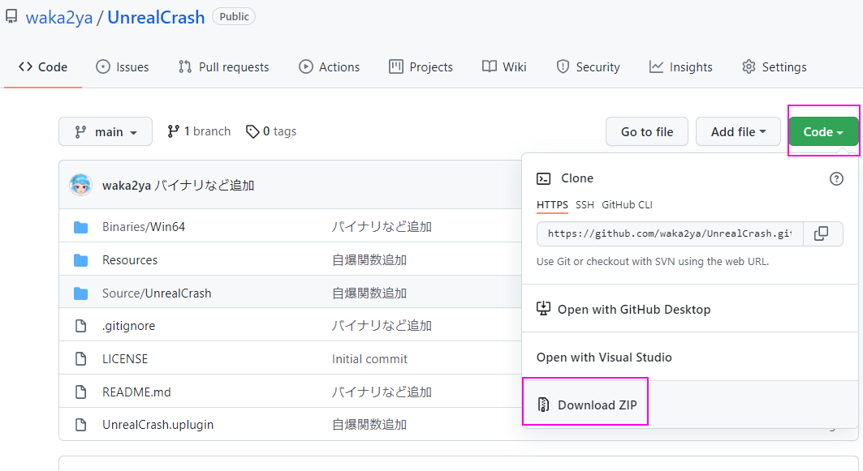Screen dimensions: 863x471
Task: Open the main branch dropdown
Action: pos(106,131)
